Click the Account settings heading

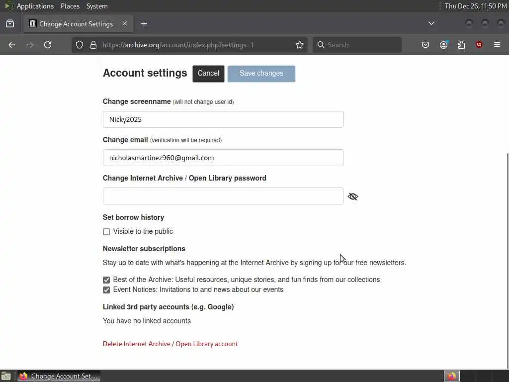(145, 73)
